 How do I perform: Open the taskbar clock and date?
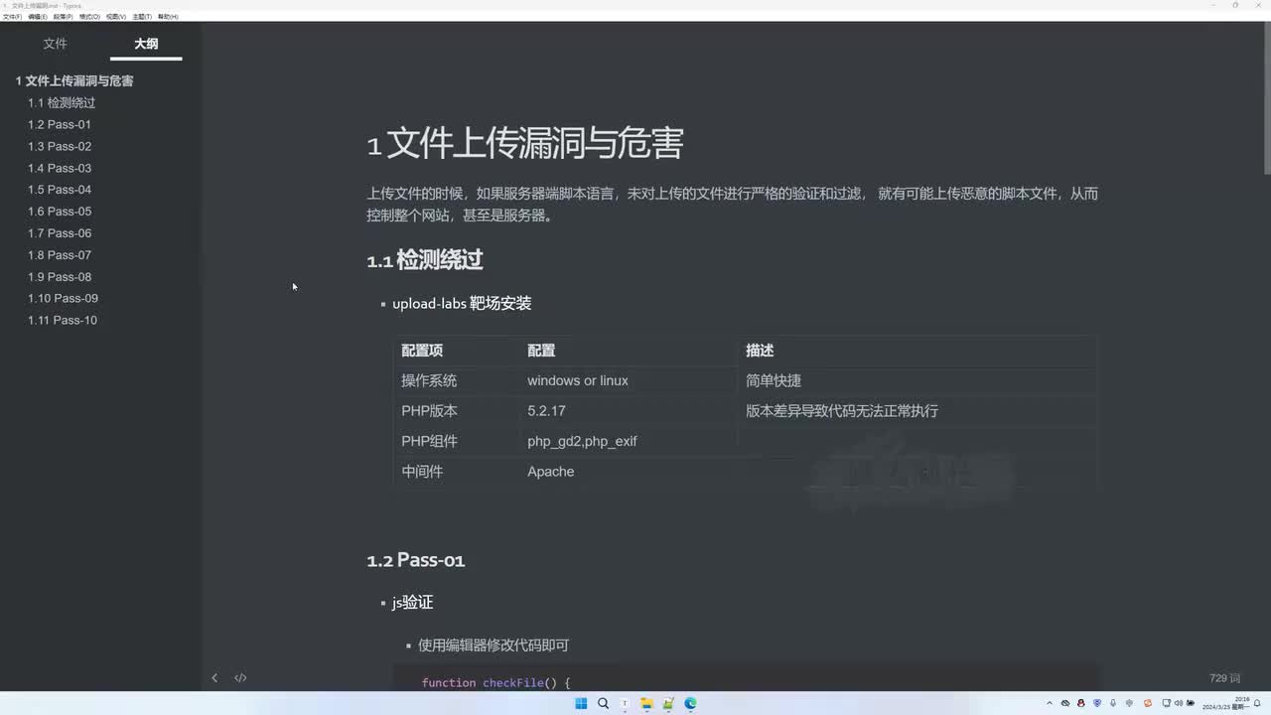[1225, 703]
